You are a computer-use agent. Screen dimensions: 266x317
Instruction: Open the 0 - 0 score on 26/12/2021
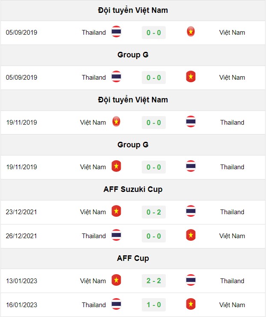[154, 236]
